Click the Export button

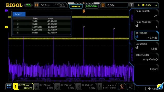pyautogui.click(x=147, y=69)
